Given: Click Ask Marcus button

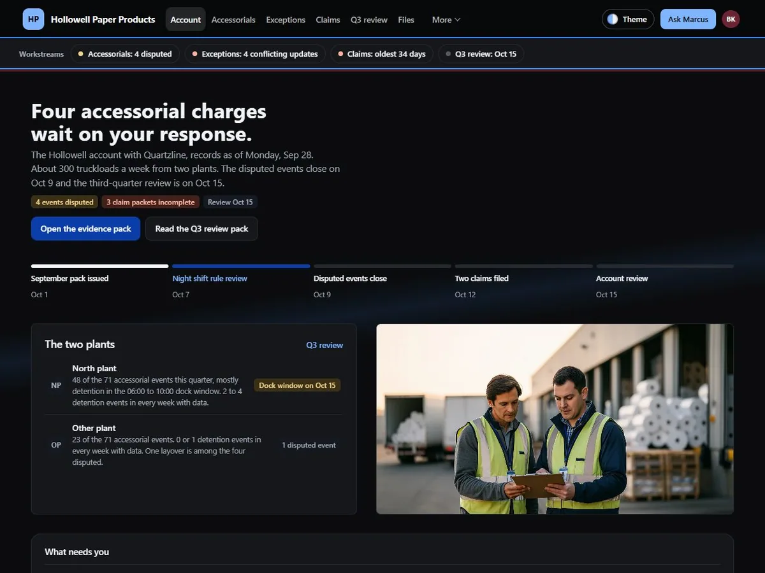Looking at the screenshot, I should 688,19.
